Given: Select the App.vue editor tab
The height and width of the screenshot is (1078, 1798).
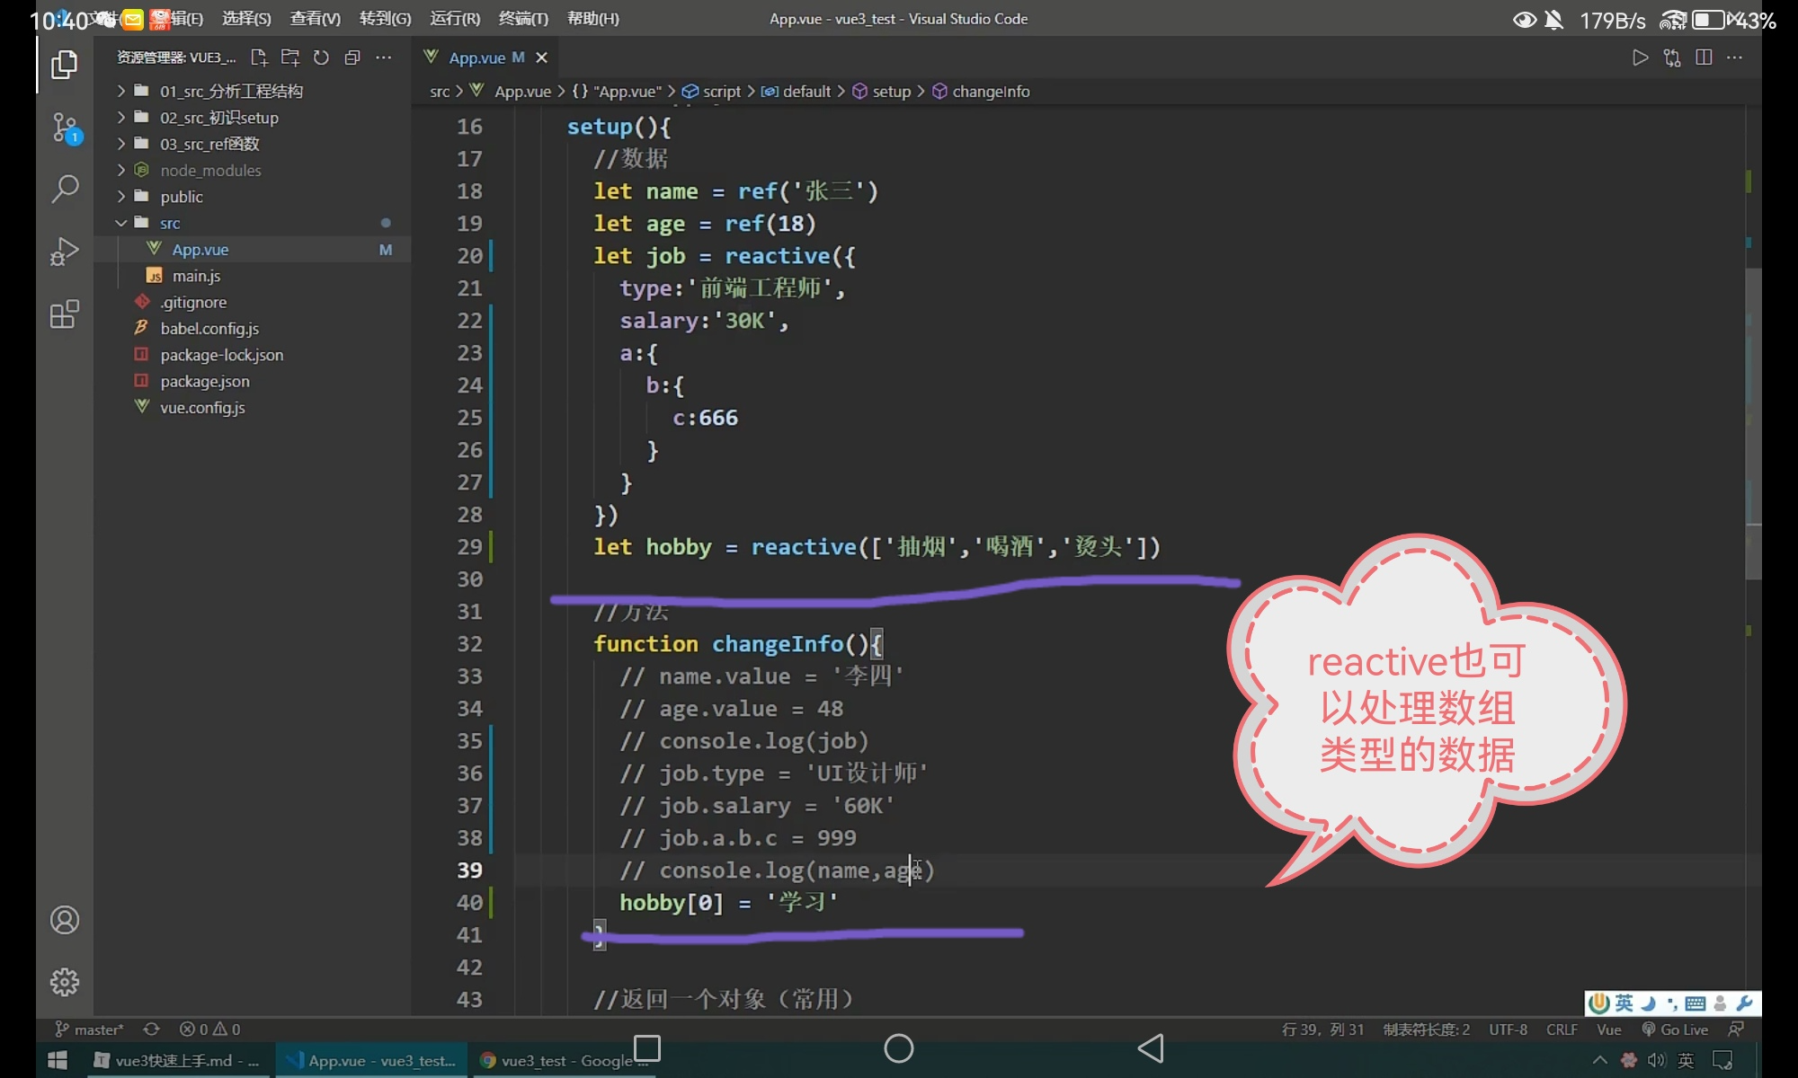Looking at the screenshot, I should (476, 57).
